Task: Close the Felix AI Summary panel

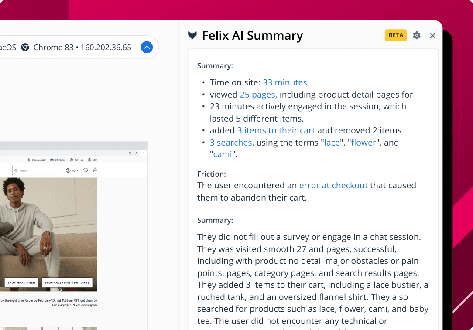Action: 432,36
